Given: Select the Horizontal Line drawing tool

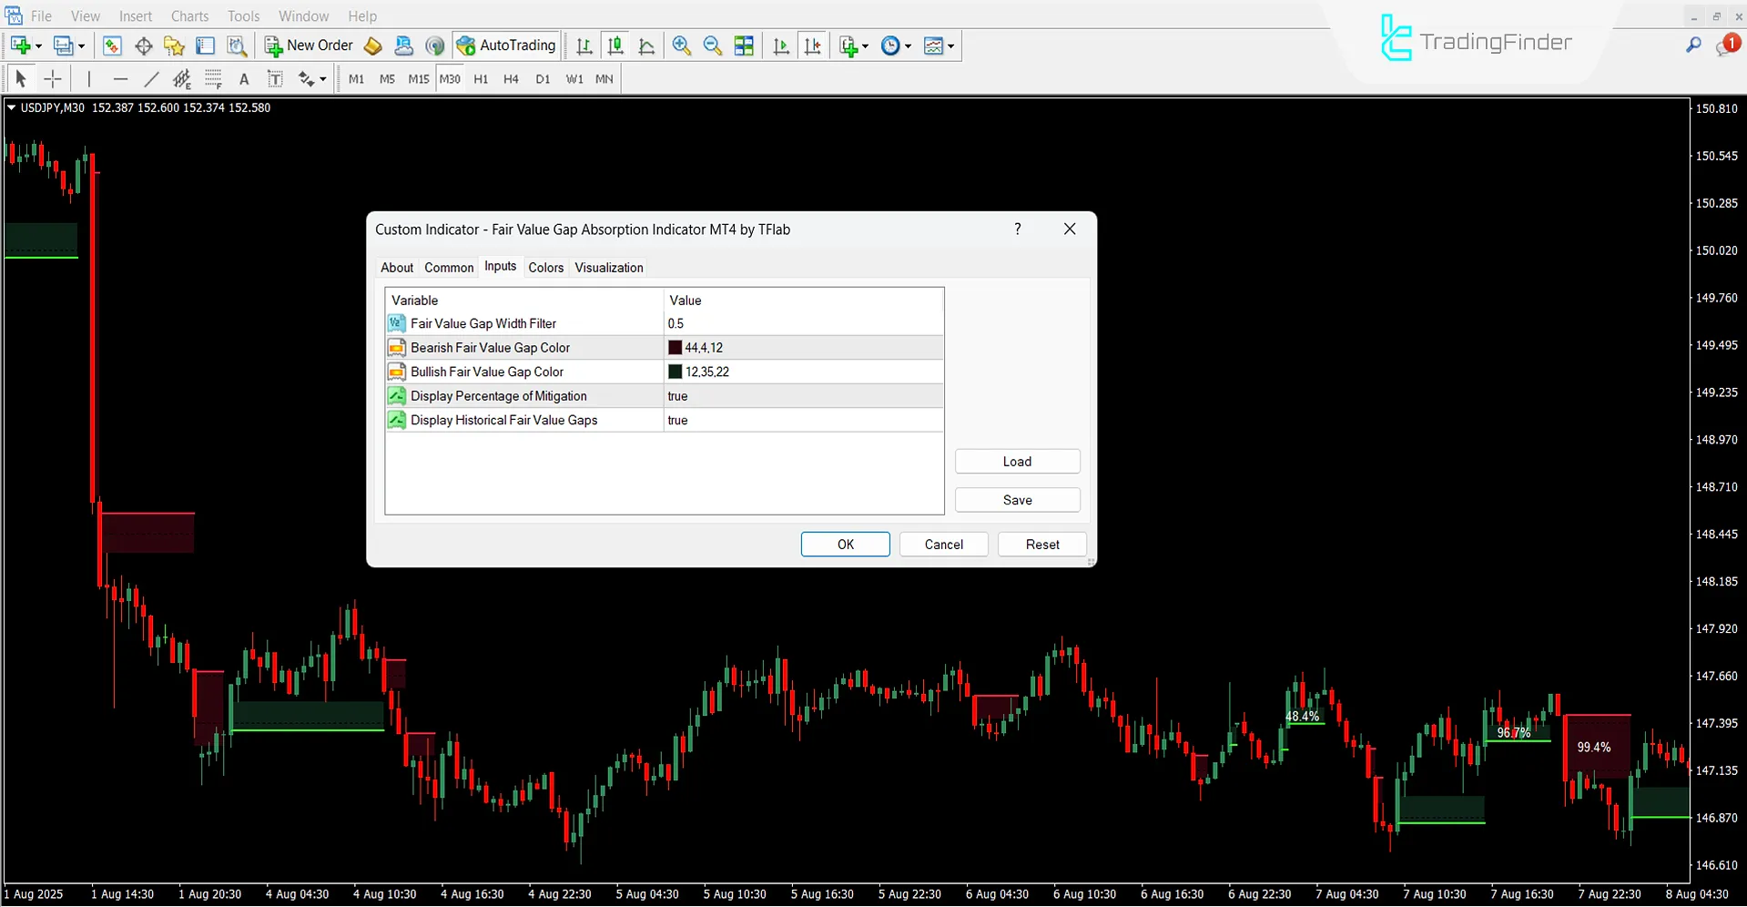Looking at the screenshot, I should click(121, 79).
